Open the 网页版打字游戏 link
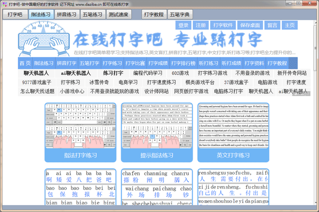Image resolution: width=319 pixels, height=212 pixels. [x=191, y=91]
